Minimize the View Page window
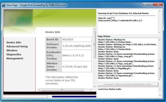Viewport: 166px width, 102px height. coord(146,4)
